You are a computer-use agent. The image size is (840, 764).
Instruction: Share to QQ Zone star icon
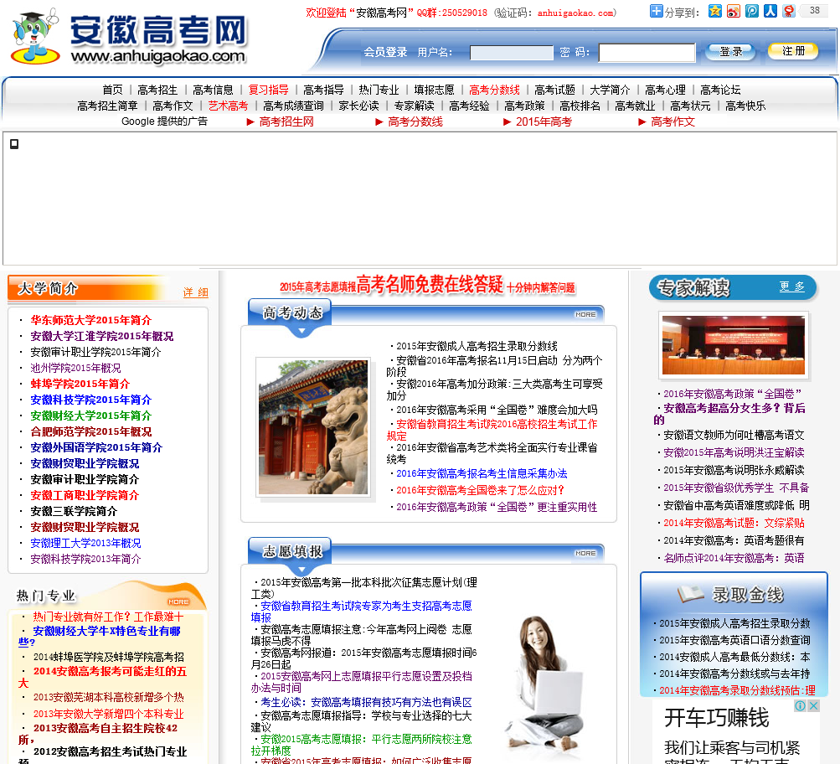715,11
